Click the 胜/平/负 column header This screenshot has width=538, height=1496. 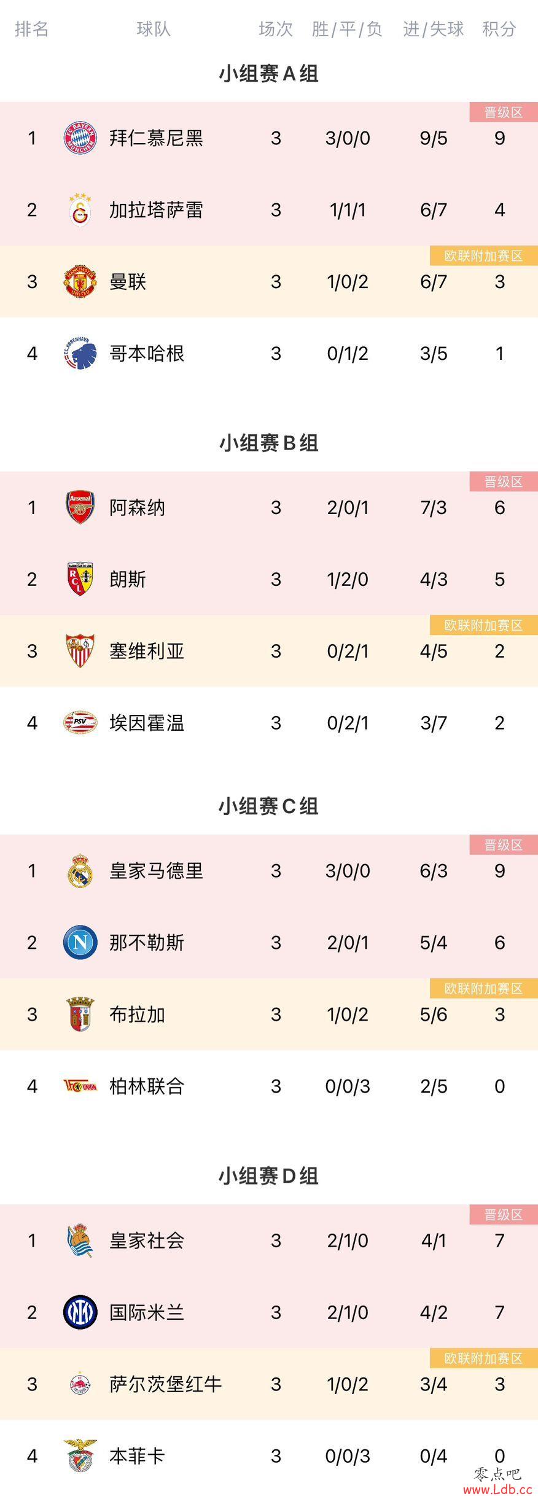[347, 29]
